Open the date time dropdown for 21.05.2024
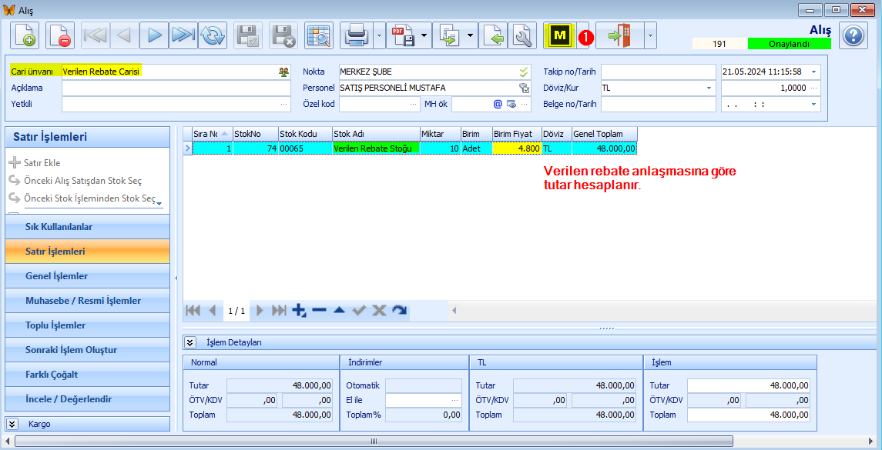Viewport: 882px width, 450px height. [813, 72]
